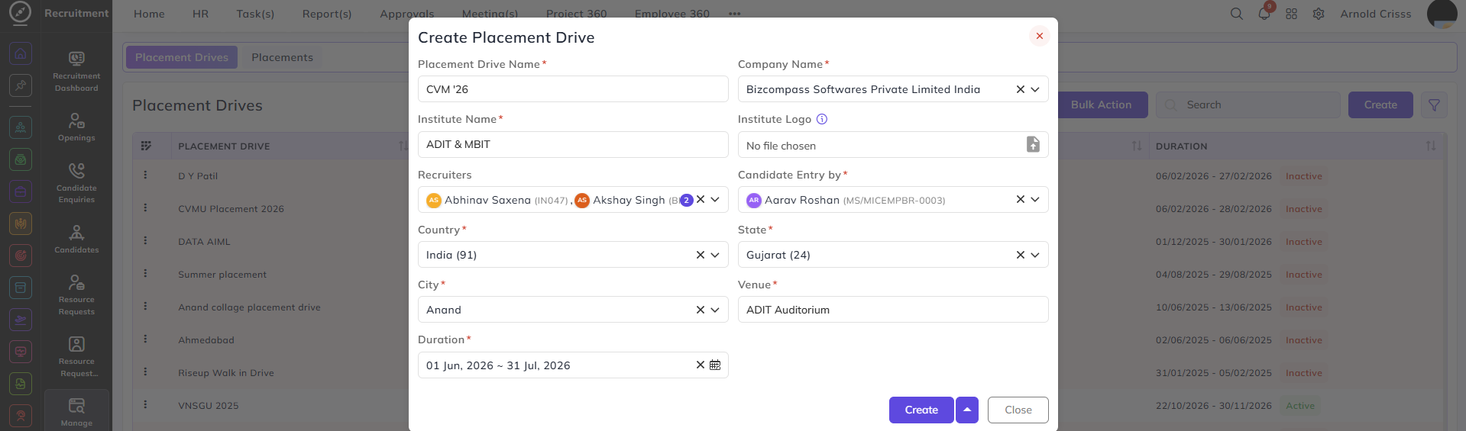This screenshot has height=431, width=1466.
Task: Clear the City selection
Action: pyautogui.click(x=701, y=310)
